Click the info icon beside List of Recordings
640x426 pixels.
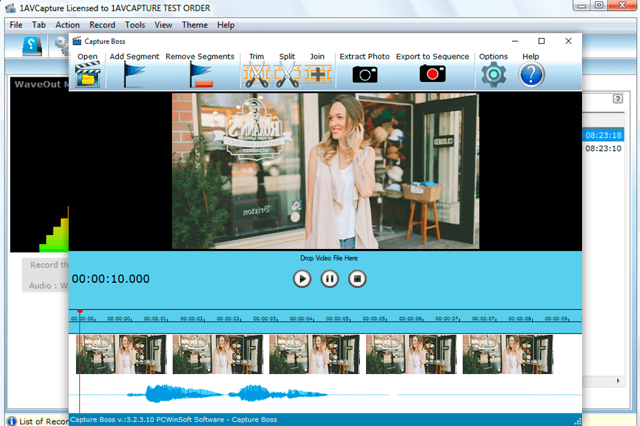coord(12,421)
